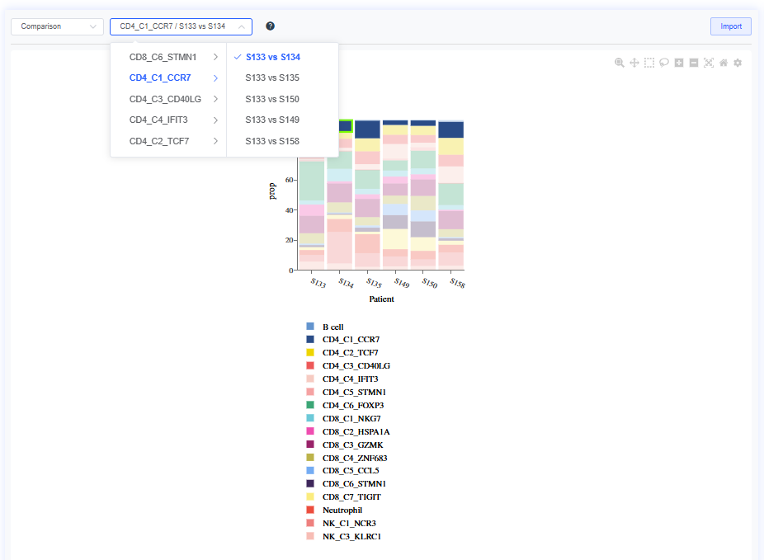Pick the Lasso Select tool
The image size is (764, 560).
pos(664,63)
